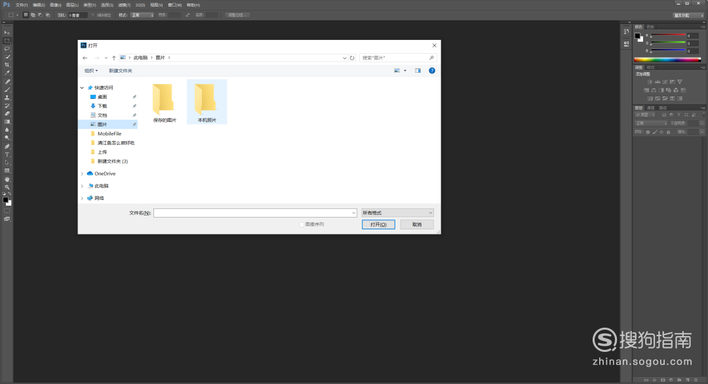Select the MobileFile folder in sidebar
Image resolution: width=708 pixels, height=384 pixels.
[109, 134]
